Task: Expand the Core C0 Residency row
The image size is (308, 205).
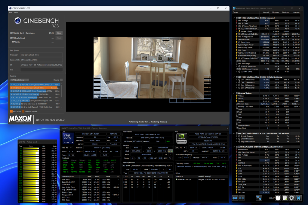Action: click(x=236, y=80)
